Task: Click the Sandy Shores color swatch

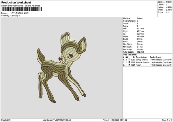Action: click(x=129, y=60)
